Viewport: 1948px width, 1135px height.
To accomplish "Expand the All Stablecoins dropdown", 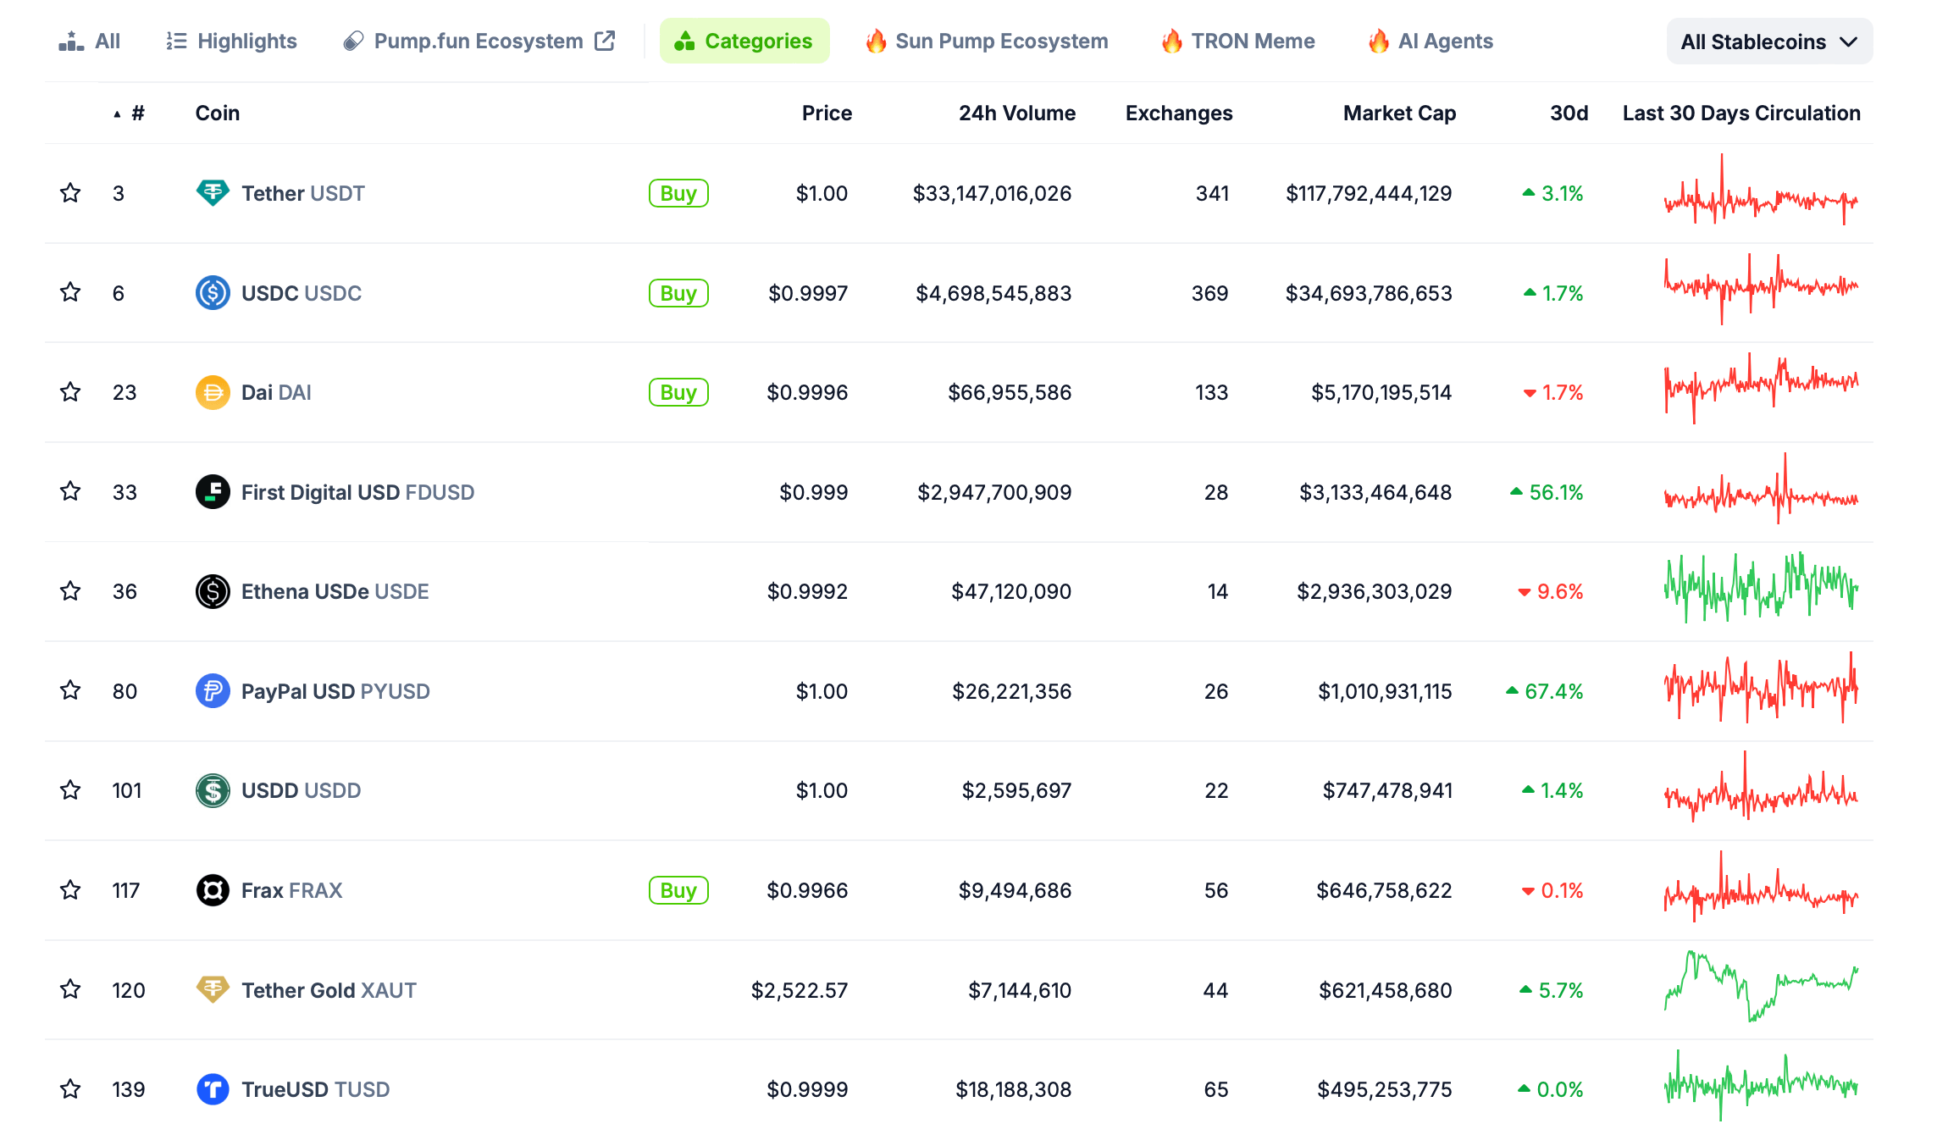I will (x=1769, y=42).
